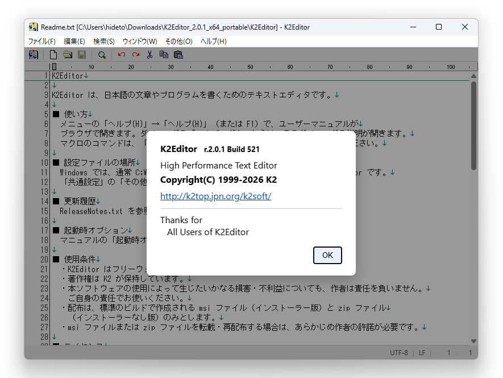
Task: Follow the k2top.jpn.org/k2soft link
Action: pos(215,196)
